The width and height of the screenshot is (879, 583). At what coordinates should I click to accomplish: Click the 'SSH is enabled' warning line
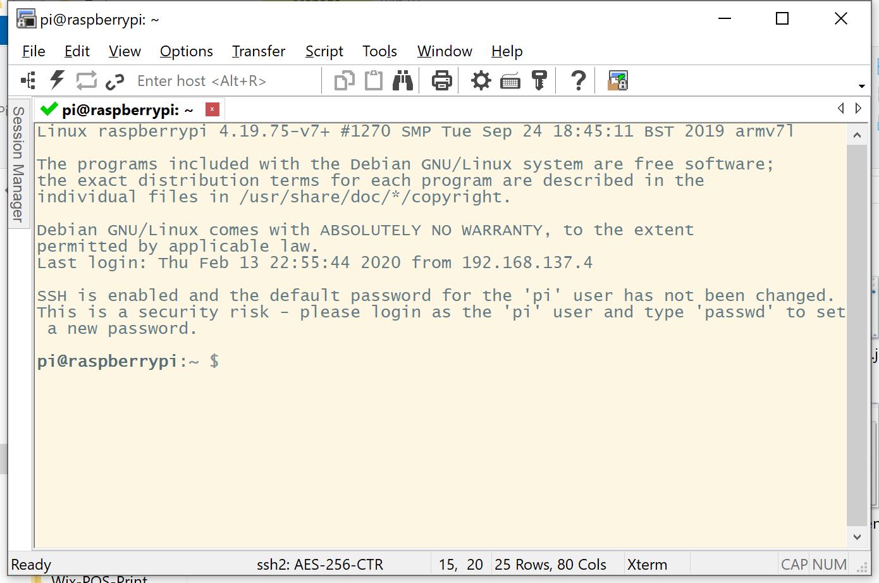pyautogui.click(x=436, y=295)
